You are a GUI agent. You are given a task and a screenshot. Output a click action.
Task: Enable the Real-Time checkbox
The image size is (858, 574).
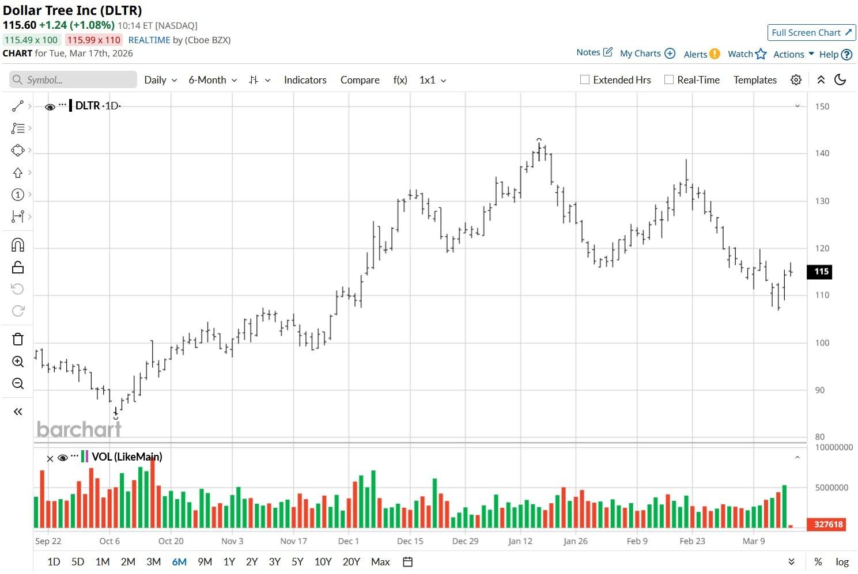[669, 80]
